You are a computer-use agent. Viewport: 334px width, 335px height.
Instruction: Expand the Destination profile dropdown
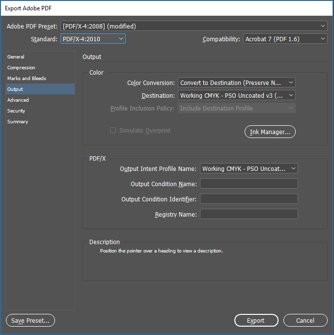[236, 96]
